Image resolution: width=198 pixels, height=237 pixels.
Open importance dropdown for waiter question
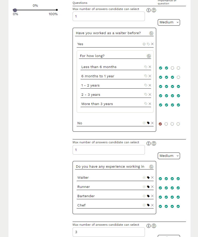(x=169, y=22)
